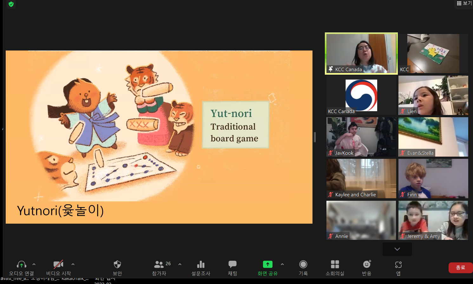The image size is (473, 284).
Task: Select JavKook's video thumbnail
Action: 361,137
